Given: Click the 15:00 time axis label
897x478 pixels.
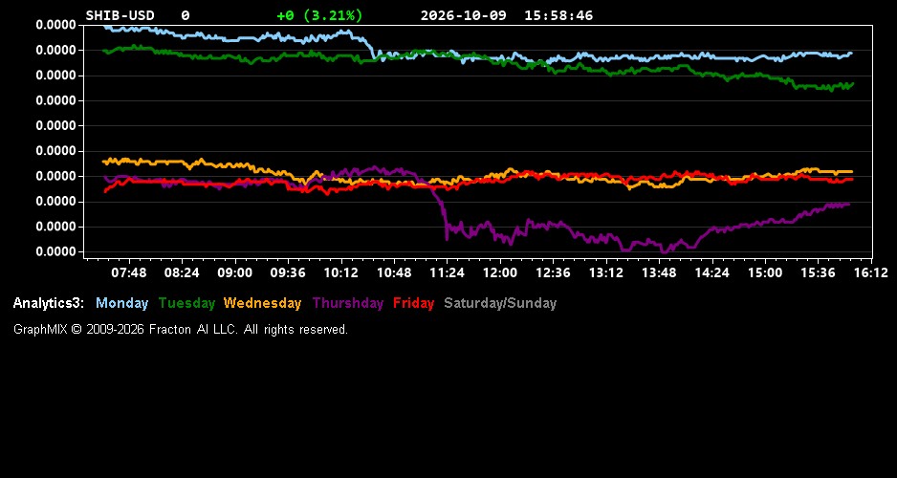Looking at the screenshot, I should tap(765, 272).
